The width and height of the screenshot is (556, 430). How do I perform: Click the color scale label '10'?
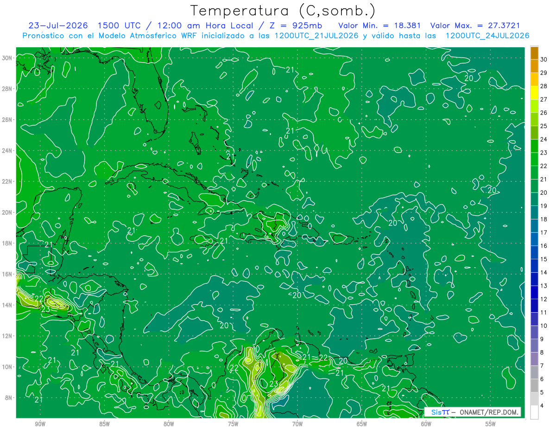click(x=544, y=326)
